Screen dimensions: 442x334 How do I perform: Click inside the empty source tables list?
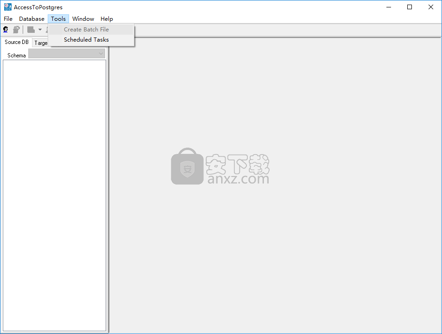54,195
